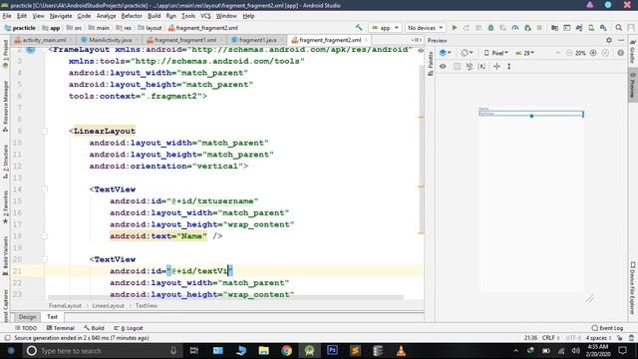
Task: Click the Search Everywhere magnifier icon
Action: 618,28
